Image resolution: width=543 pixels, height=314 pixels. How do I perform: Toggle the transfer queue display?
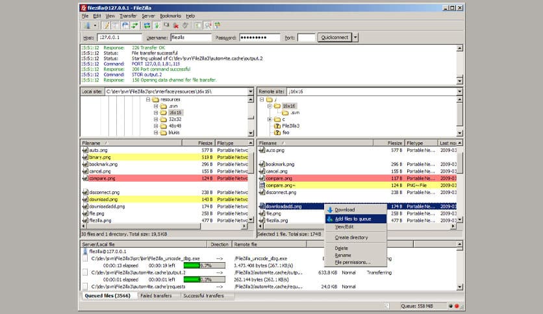(x=134, y=25)
